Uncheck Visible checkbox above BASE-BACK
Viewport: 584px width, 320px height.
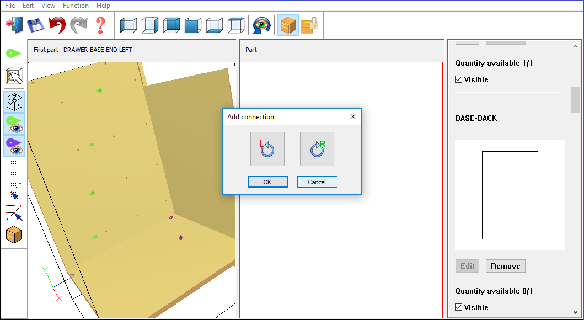(x=459, y=79)
